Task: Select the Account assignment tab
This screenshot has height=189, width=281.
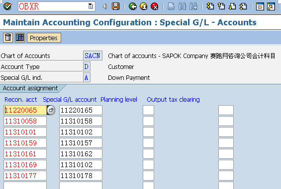Action: click(x=30, y=88)
